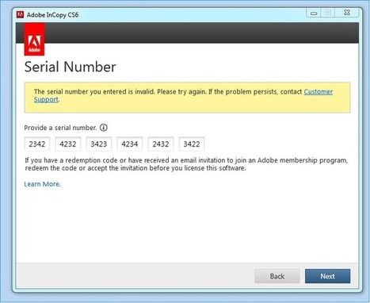Select the serial field containing 3423
Screen dimensions: 370x303
tap(99, 144)
